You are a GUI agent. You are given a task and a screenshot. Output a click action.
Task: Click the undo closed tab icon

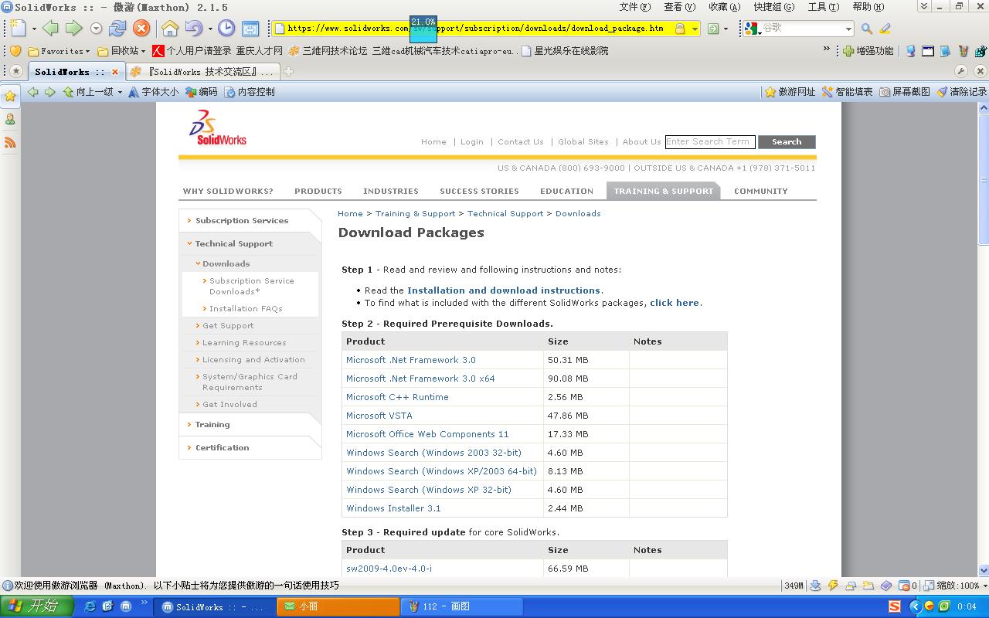pos(193,29)
